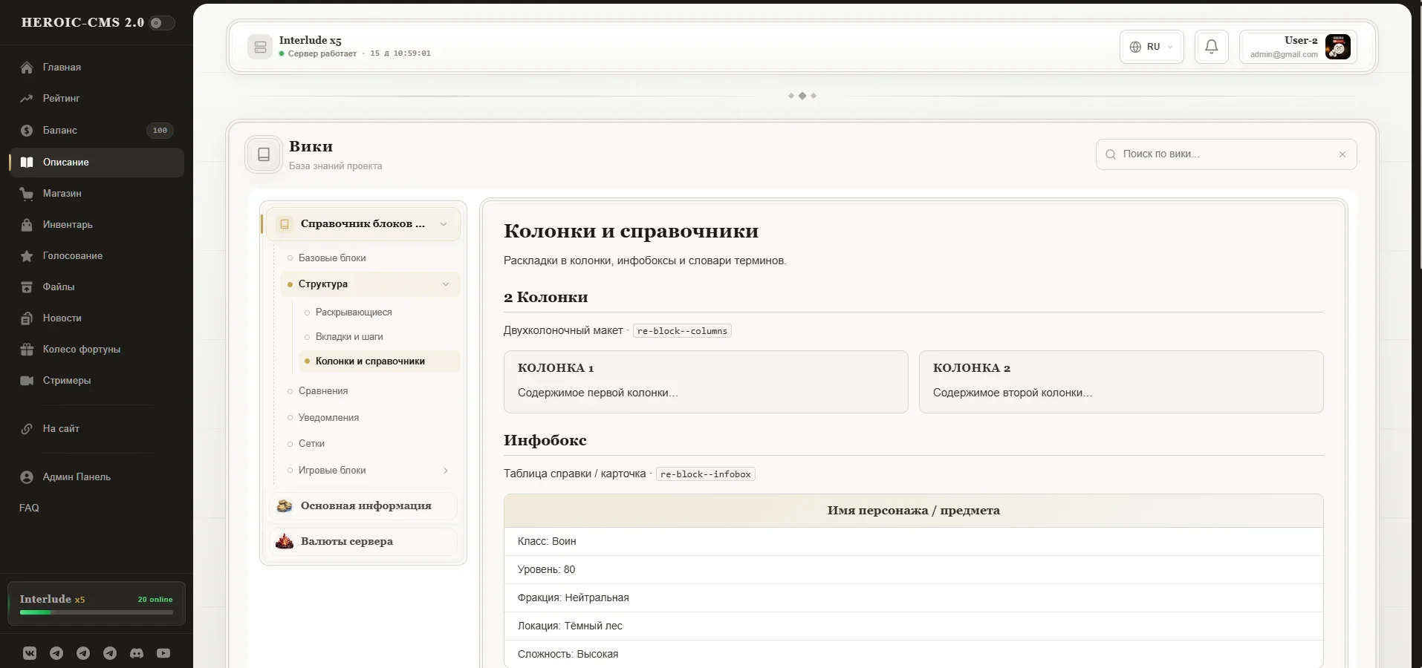The image size is (1422, 668).
Task: Open the Инвентарь bag icon
Action: coord(27,225)
